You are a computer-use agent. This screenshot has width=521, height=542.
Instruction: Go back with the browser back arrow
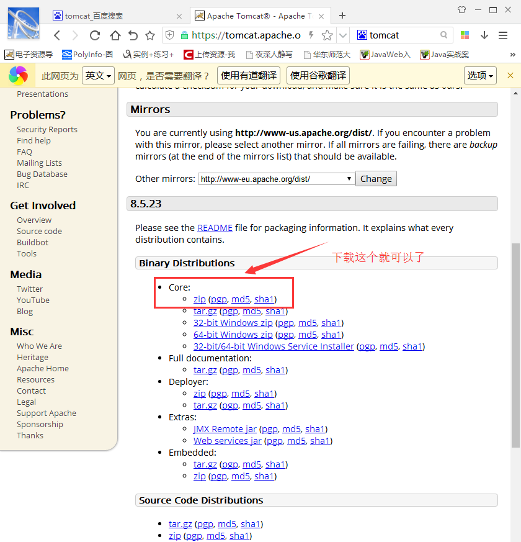pos(57,35)
